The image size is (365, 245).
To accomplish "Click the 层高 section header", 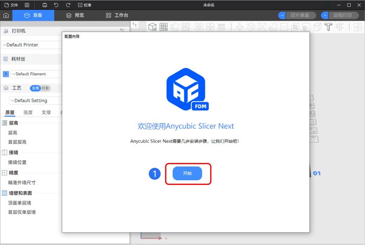I will pyautogui.click(x=14, y=123).
